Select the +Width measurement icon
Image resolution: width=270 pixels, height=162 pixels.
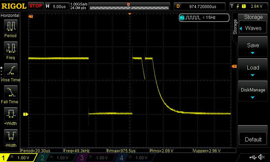pos(11,114)
